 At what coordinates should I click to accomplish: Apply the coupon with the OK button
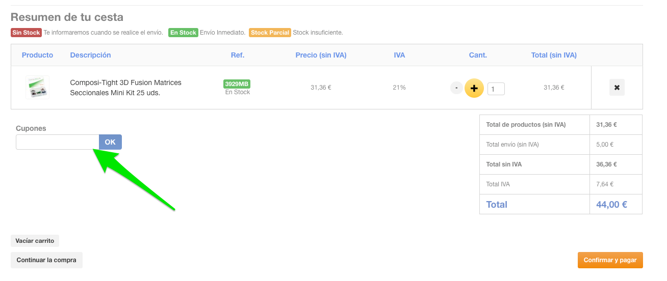[x=110, y=142]
